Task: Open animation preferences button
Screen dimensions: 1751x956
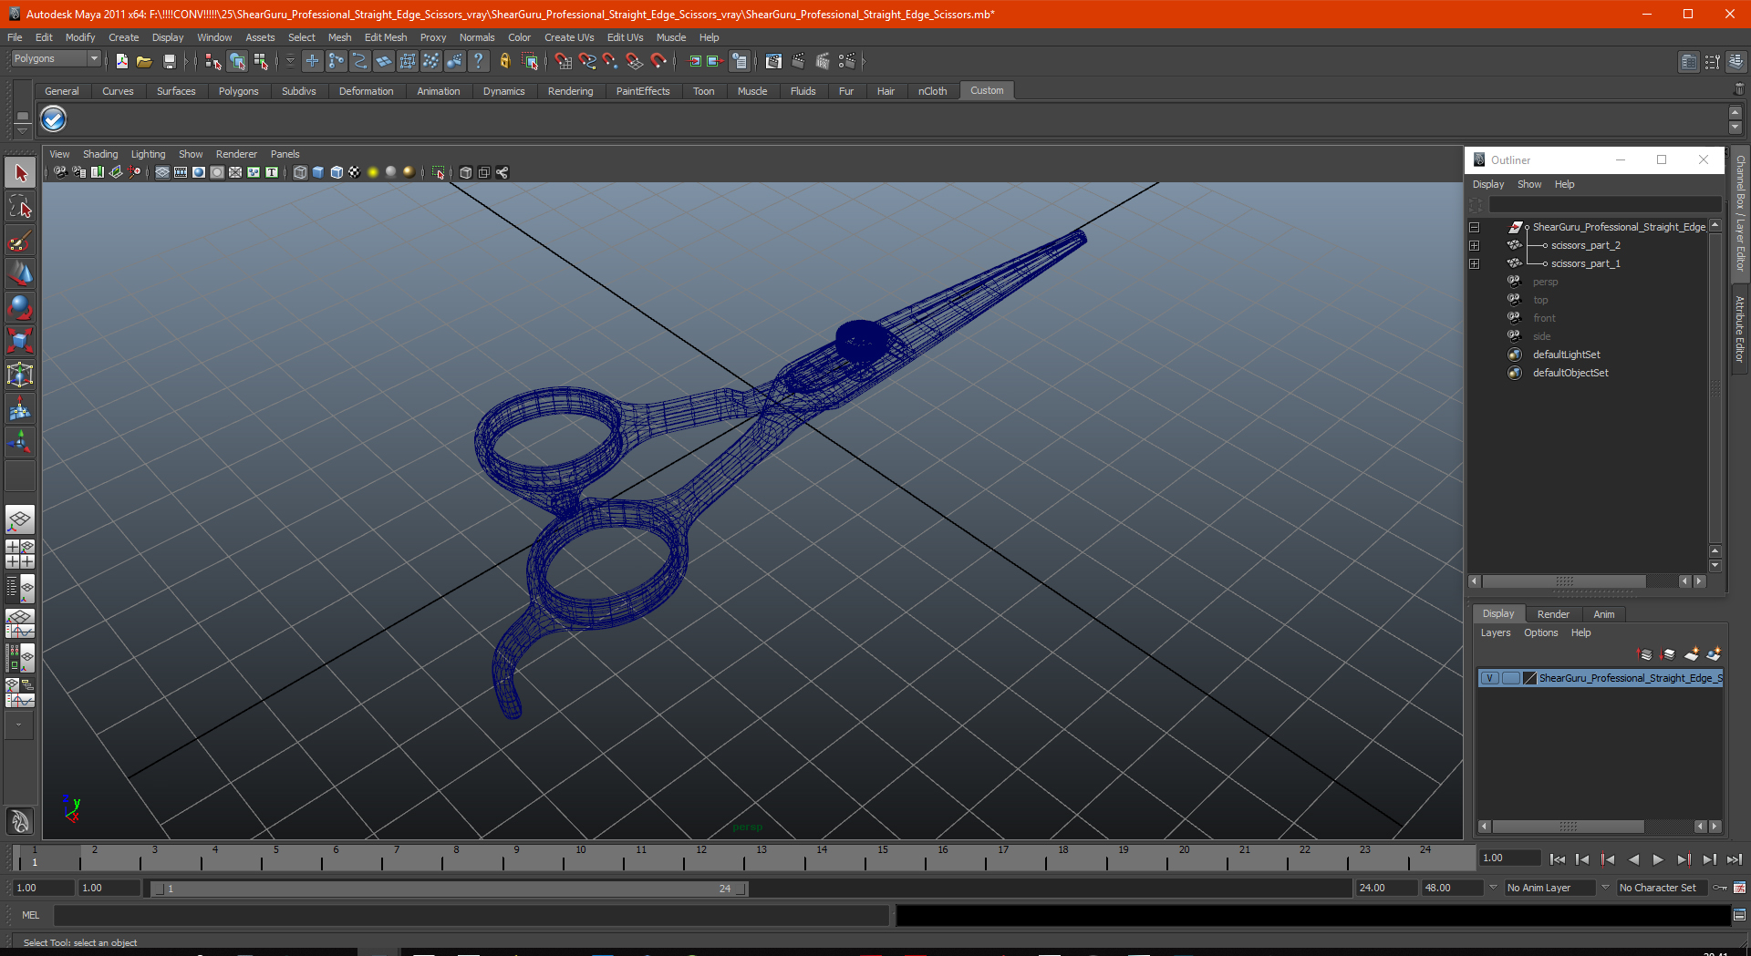Action: pyautogui.click(x=1739, y=888)
